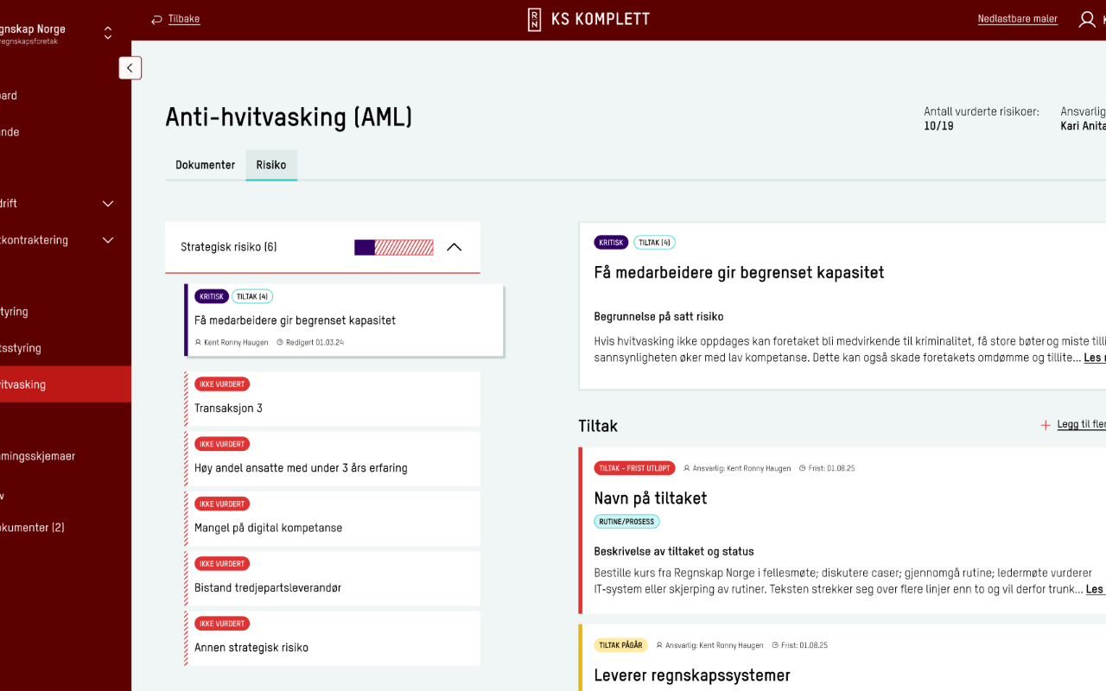Click the clock icon next to Frist 01.08.25
This screenshot has width=1106, height=691.
click(x=802, y=469)
